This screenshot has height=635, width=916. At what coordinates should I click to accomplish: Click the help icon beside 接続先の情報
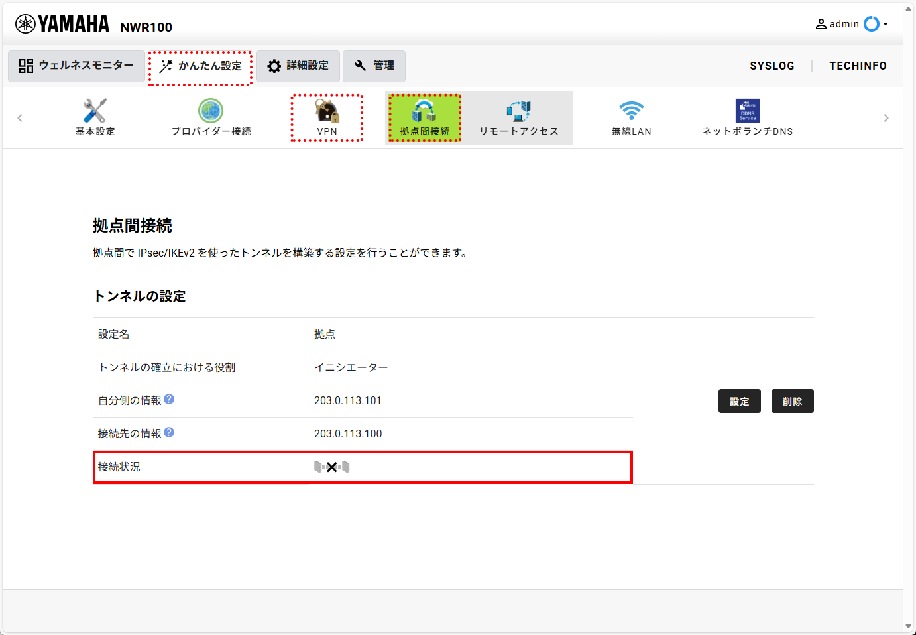[169, 432]
